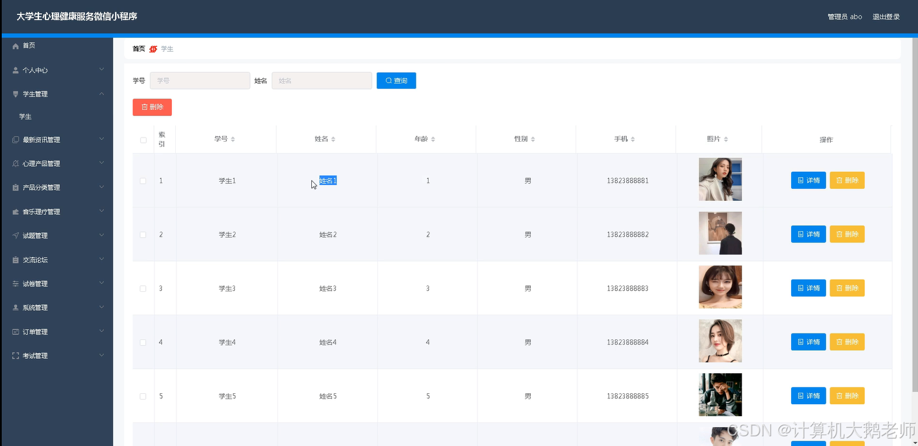This screenshot has height=446, width=918.
Task: Select the checkbox for row 学生2
Action: tap(143, 234)
